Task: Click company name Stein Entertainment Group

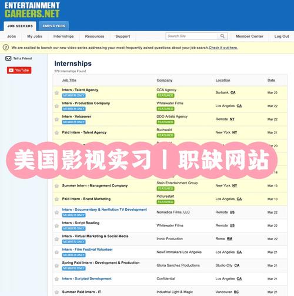Action: pos(177,183)
